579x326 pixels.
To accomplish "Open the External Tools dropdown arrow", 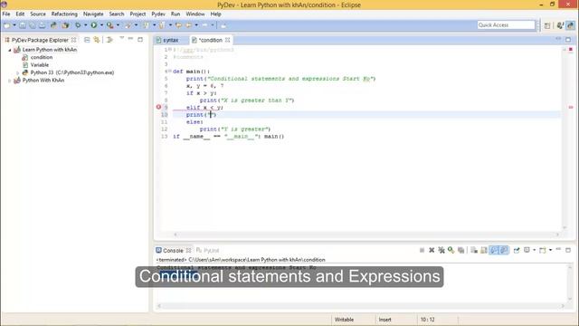I will (118, 25).
